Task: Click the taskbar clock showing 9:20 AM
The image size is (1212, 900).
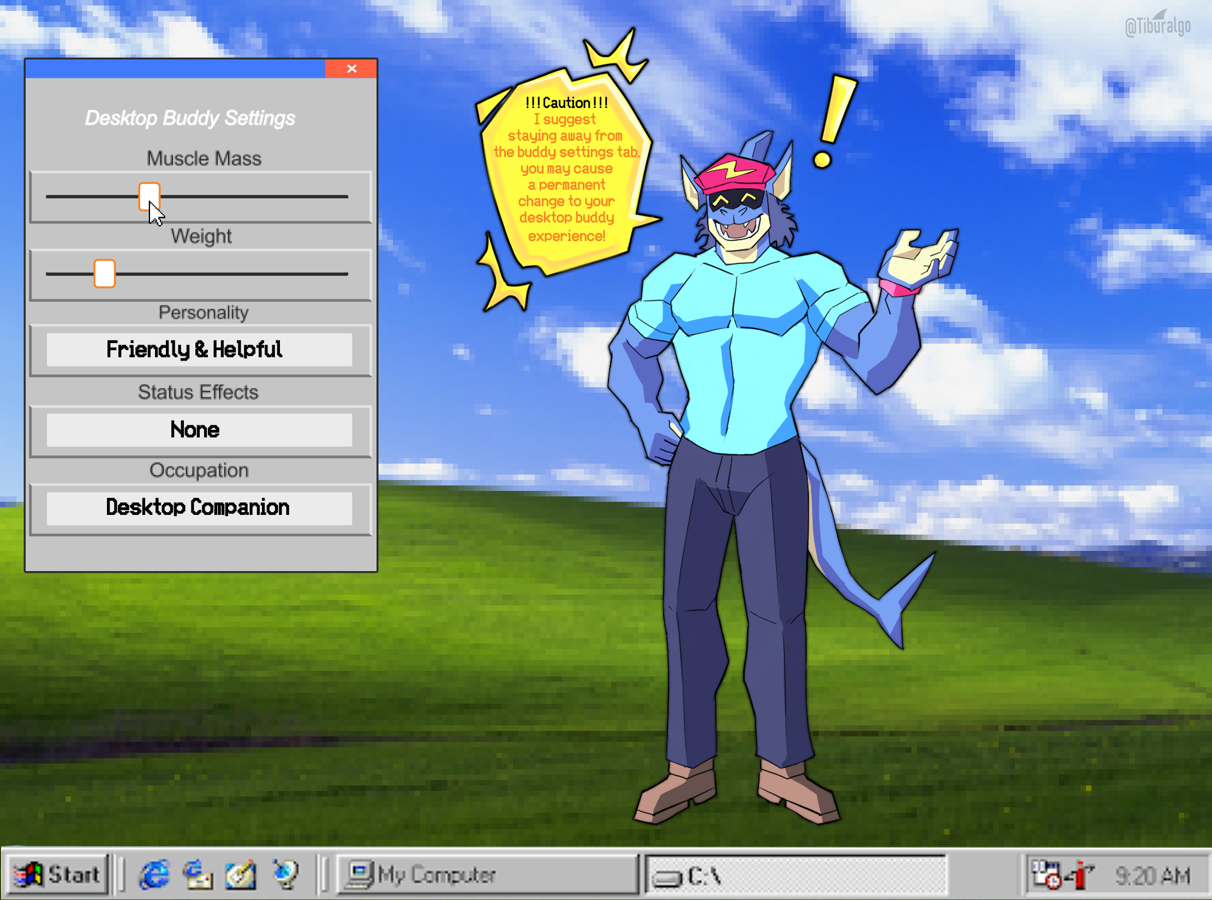Action: (x=1153, y=875)
